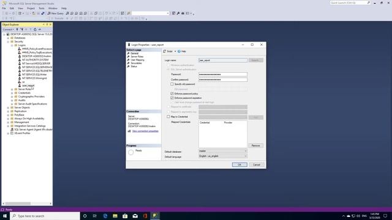Click the Windows Start button
392x220 pixels.
pos(5,216)
